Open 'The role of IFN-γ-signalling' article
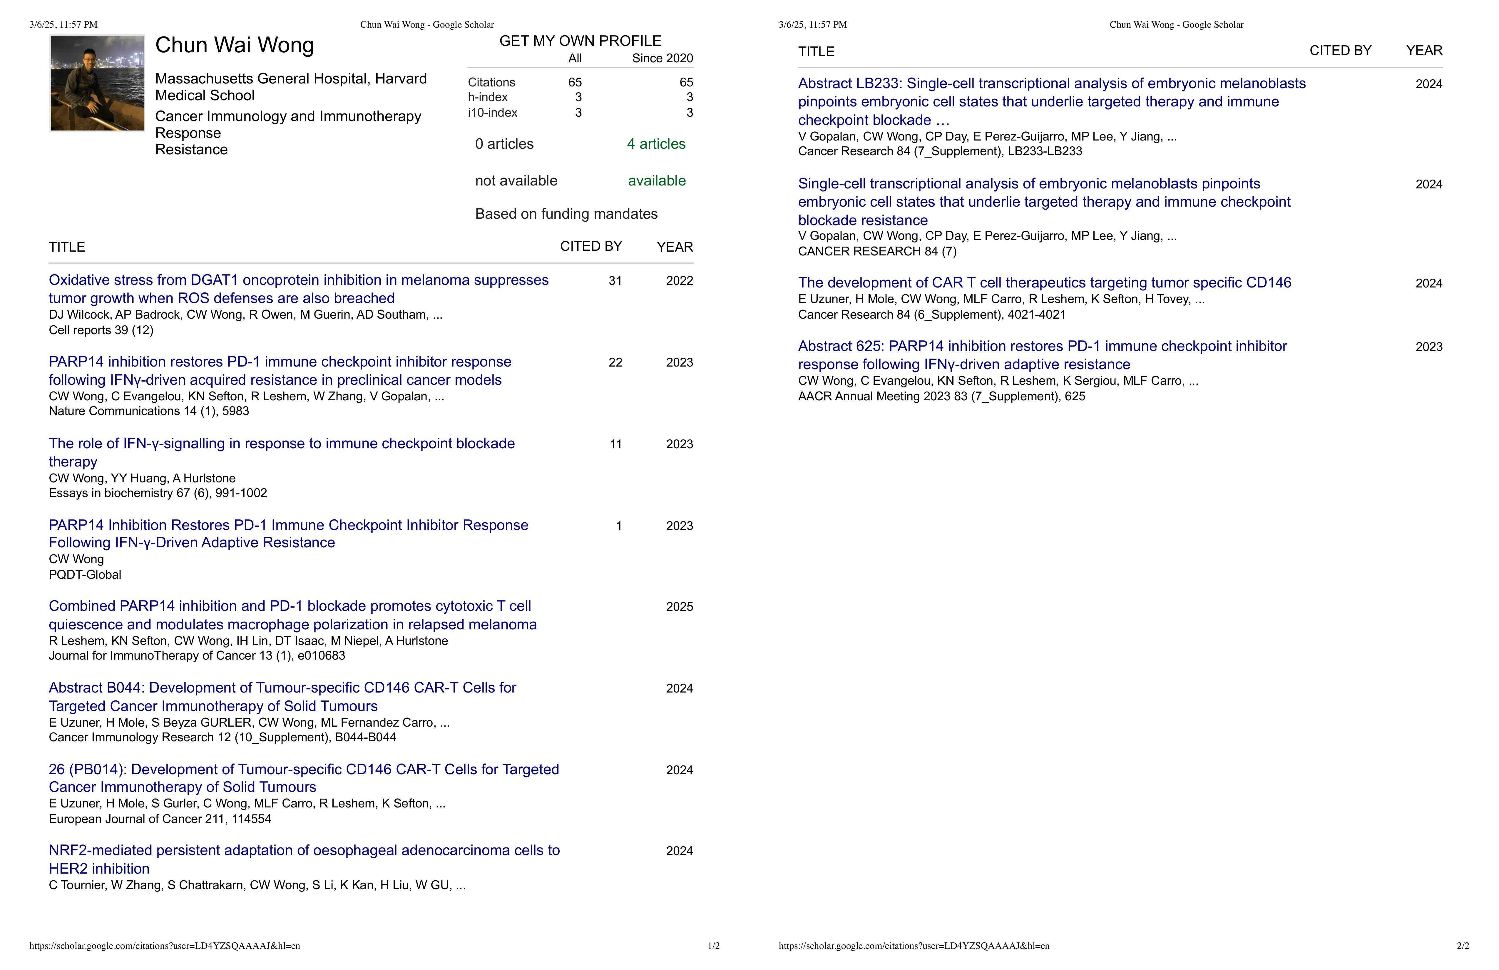Screen dimensions: 1499x970 (282, 452)
